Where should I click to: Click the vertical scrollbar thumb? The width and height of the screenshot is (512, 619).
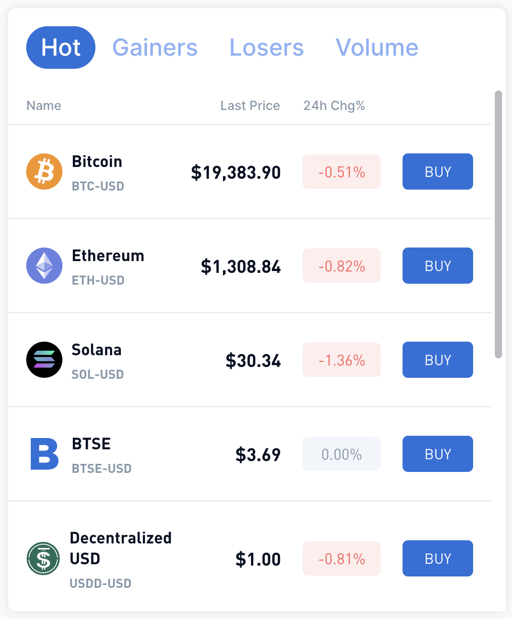click(x=498, y=224)
